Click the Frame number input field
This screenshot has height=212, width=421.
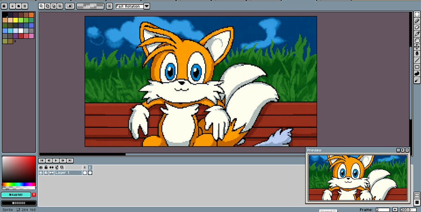tap(383, 210)
